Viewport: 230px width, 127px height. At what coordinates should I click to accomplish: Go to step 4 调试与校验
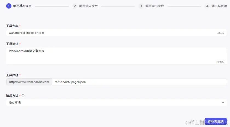point(216,6)
